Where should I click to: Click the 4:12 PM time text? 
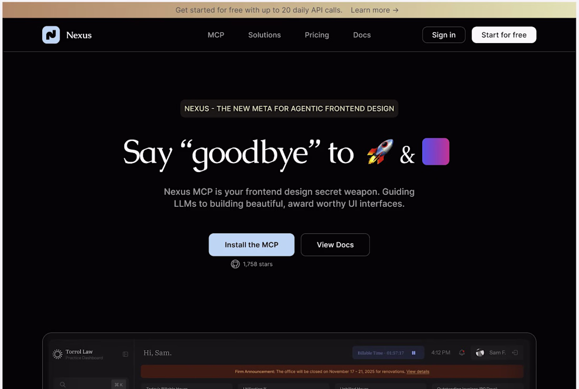click(441, 353)
